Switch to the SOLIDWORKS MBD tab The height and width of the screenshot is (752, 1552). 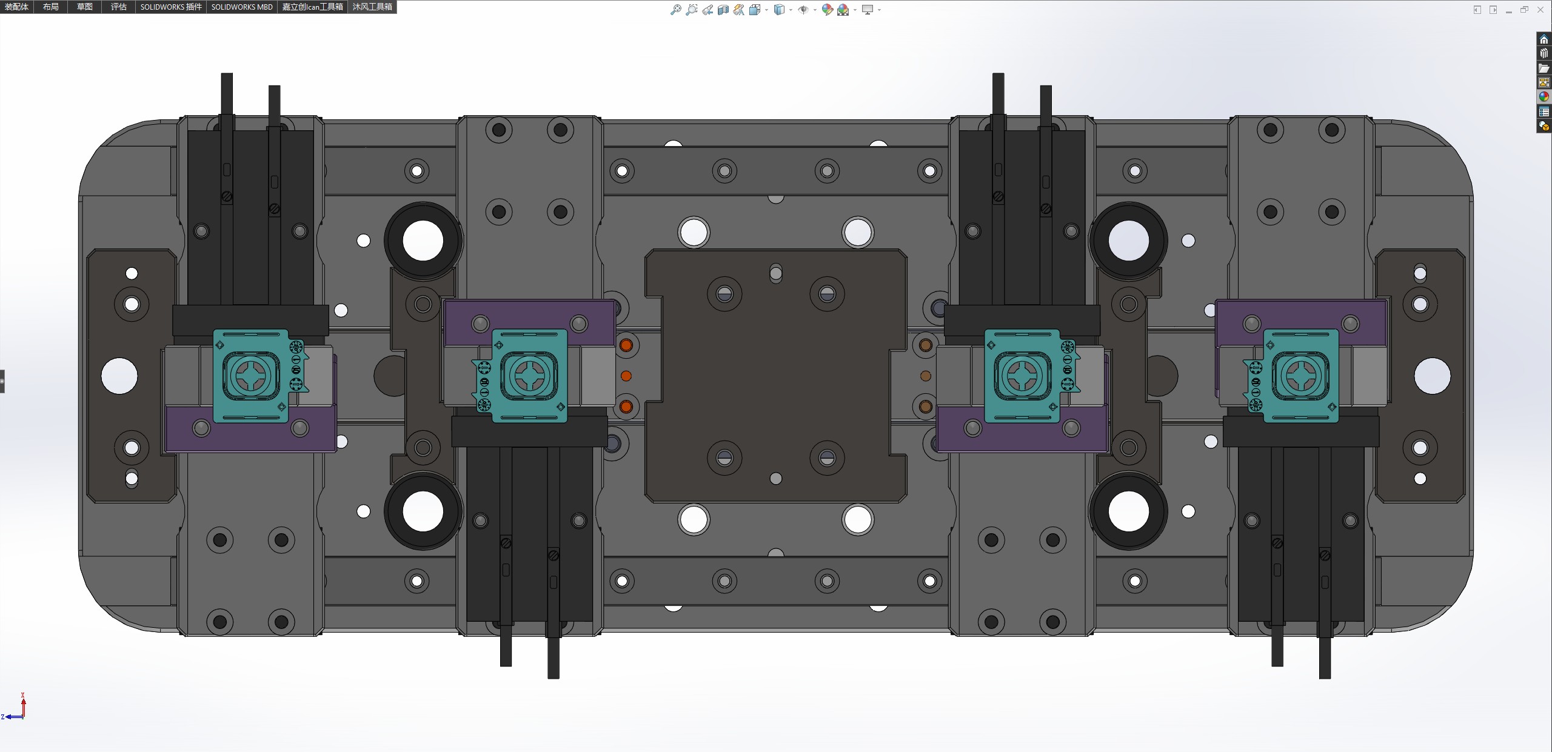tap(242, 7)
